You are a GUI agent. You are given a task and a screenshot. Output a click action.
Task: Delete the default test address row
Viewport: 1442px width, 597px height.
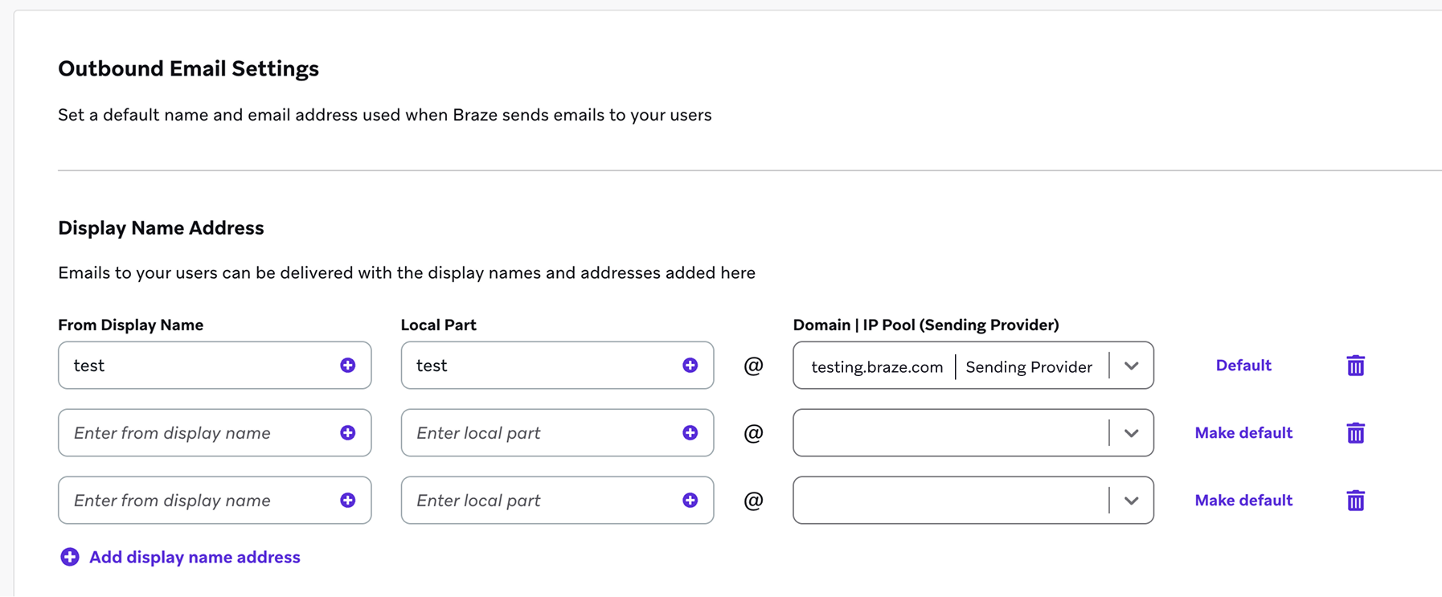[x=1355, y=366]
